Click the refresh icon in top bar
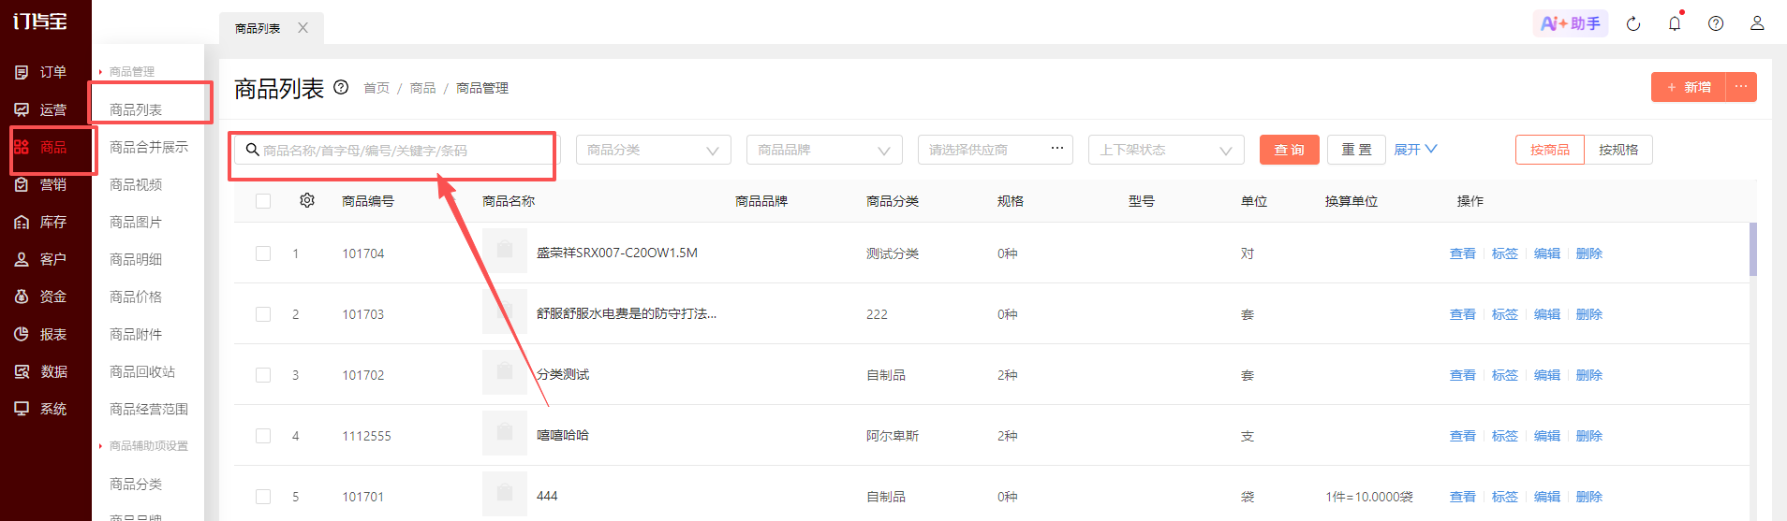Viewport: 1787px width, 521px height. pyautogui.click(x=1633, y=23)
